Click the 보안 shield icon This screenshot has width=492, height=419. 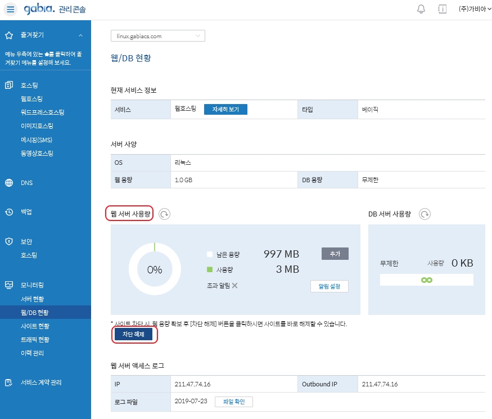[9, 241]
